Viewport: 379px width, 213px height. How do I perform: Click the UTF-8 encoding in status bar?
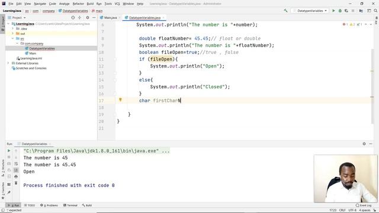[x=352, y=211]
